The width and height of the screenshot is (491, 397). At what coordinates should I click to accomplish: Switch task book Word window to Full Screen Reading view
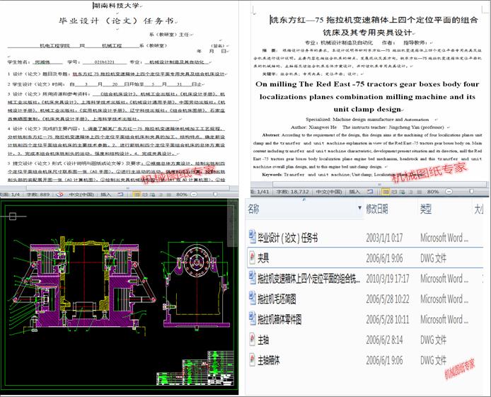[x=145, y=195]
